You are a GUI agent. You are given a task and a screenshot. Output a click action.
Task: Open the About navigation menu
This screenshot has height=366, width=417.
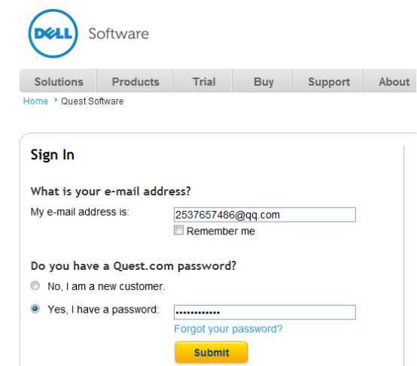394,81
